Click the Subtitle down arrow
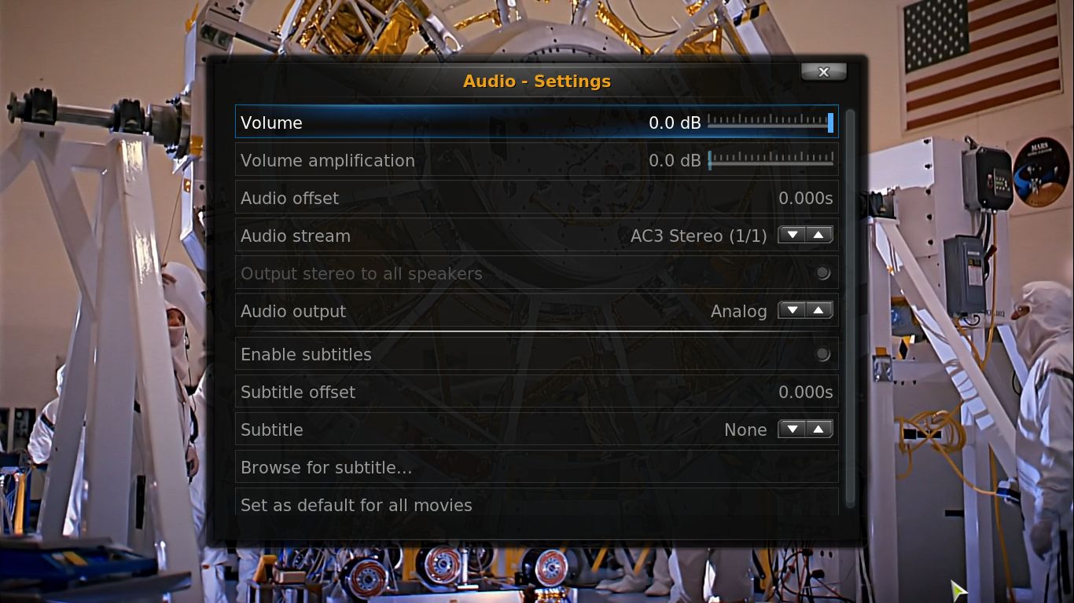The image size is (1074, 603). [x=792, y=429]
